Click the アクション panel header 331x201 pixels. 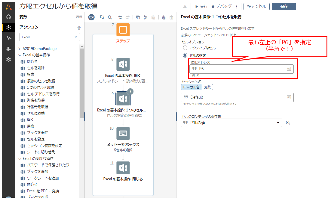tap(29, 27)
